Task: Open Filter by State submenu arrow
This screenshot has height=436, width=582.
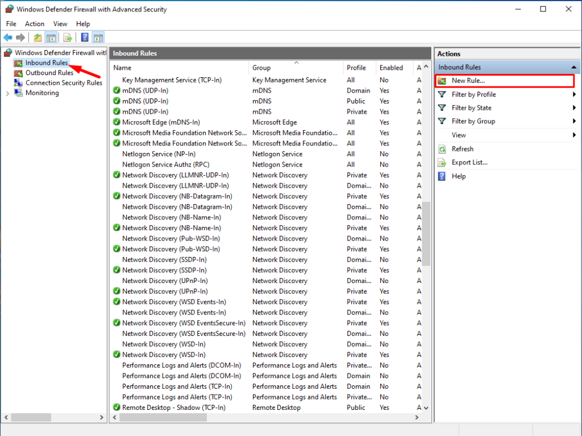Action: [574, 107]
